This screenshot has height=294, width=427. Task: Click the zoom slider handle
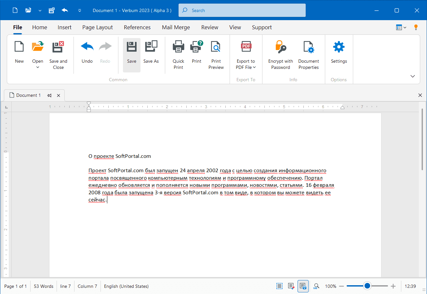367,286
